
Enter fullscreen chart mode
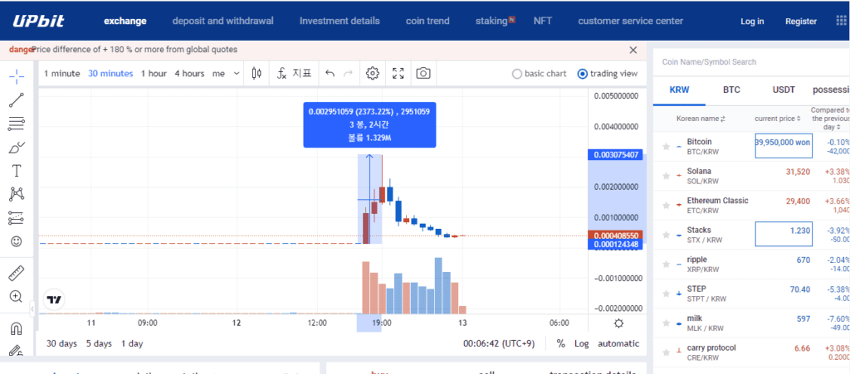(x=398, y=74)
